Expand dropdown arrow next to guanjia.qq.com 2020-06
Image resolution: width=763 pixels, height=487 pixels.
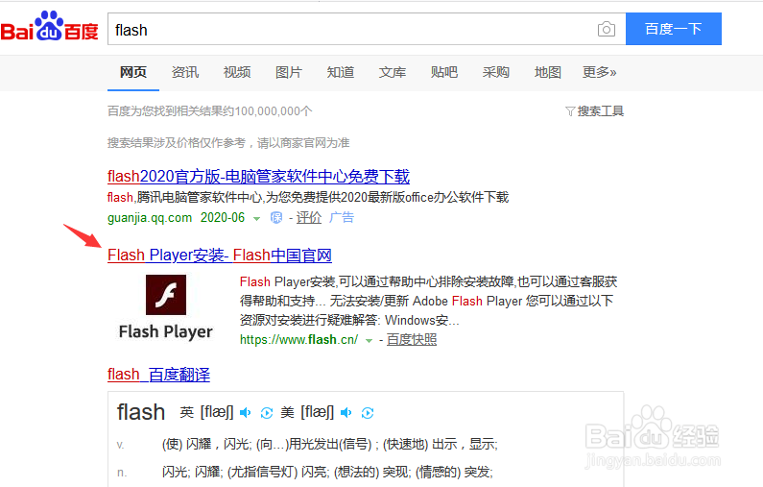(256, 219)
